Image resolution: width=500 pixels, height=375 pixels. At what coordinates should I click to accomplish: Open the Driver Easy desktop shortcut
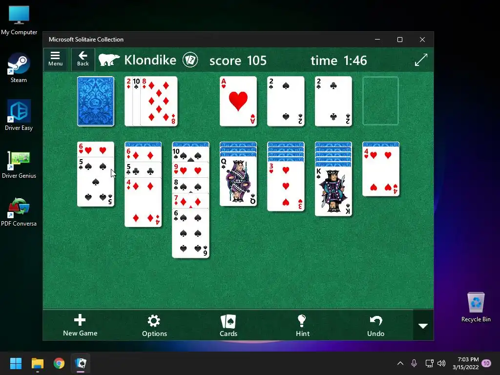19,115
